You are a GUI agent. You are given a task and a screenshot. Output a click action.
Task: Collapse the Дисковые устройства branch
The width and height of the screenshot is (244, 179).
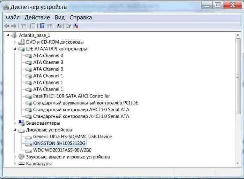coord(15,130)
